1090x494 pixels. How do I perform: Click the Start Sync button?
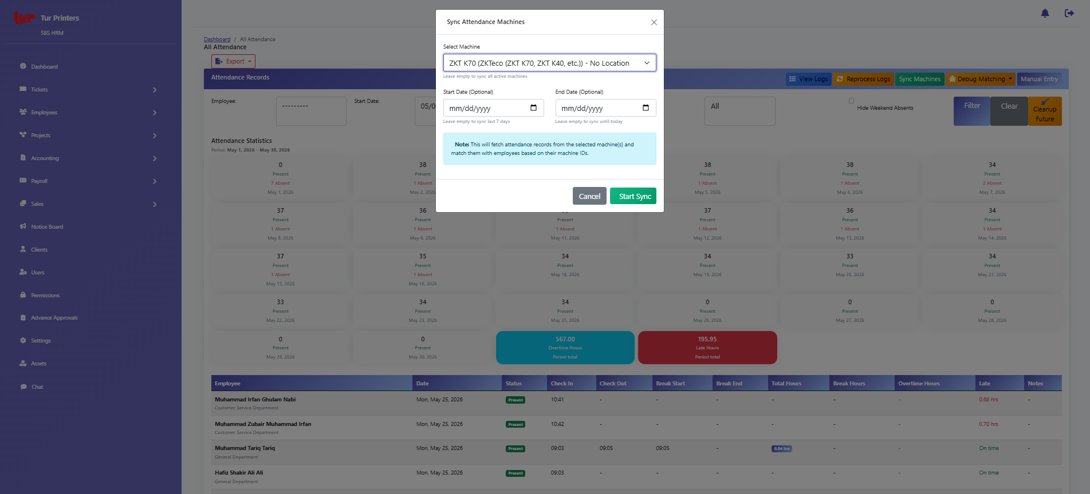coord(633,196)
